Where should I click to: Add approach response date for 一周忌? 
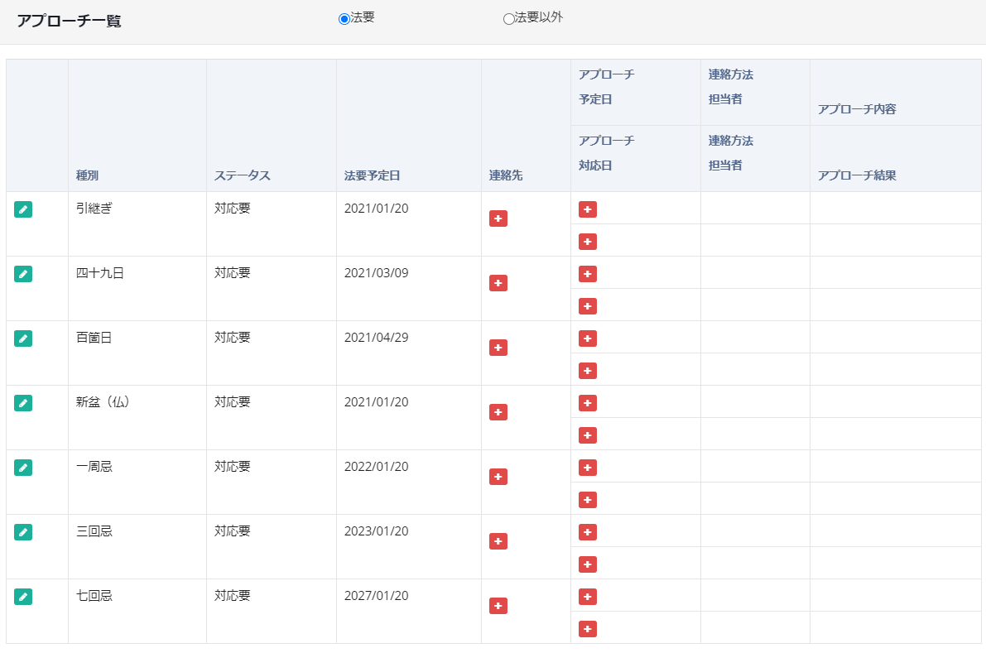point(588,500)
